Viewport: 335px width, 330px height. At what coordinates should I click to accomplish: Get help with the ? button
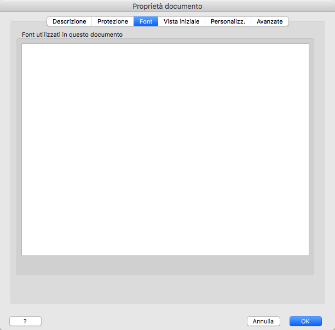click(25, 321)
